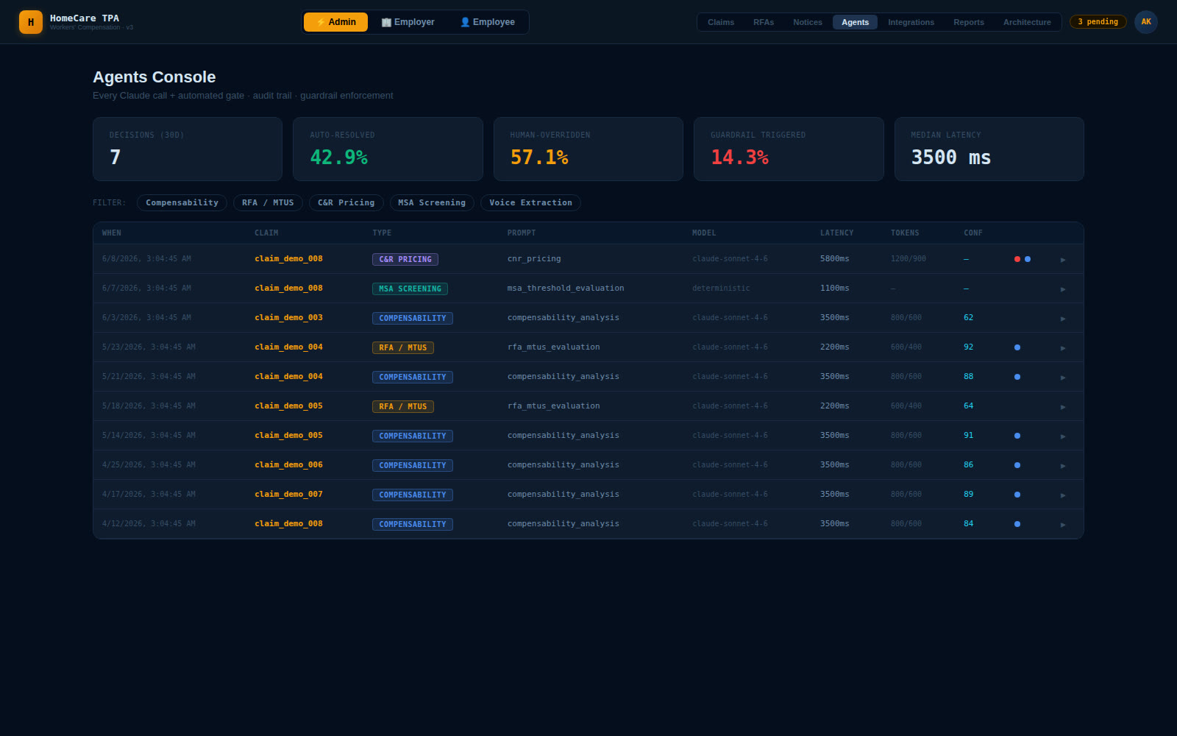Switch to Admin role view

335,22
